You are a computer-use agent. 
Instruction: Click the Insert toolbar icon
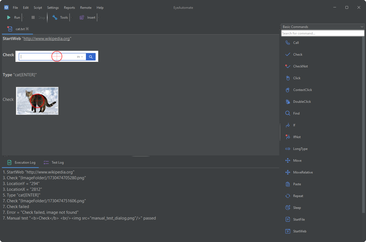82,18
